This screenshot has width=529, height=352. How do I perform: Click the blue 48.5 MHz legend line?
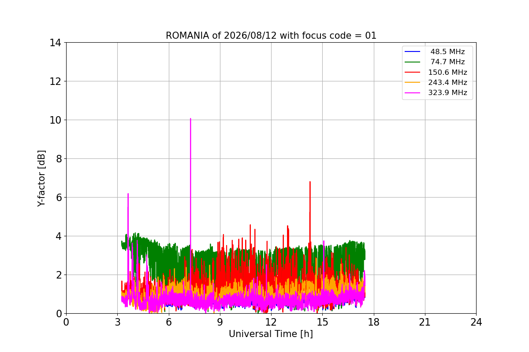point(412,52)
